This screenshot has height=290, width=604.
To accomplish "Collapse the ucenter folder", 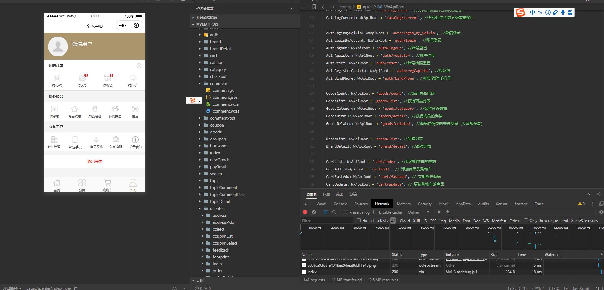I will click(200, 209).
